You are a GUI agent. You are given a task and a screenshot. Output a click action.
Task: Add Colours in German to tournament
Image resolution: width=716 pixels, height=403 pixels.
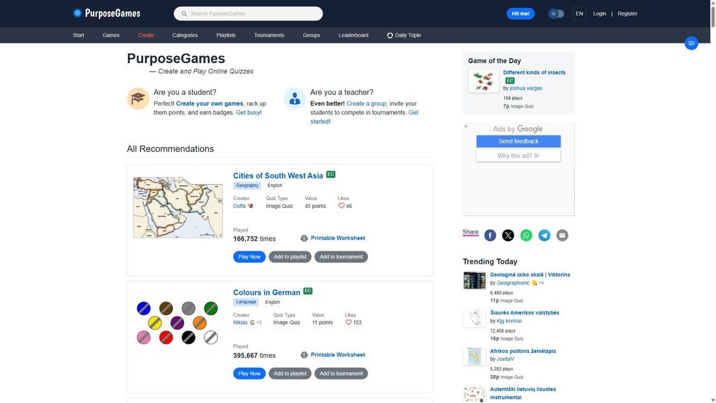[341, 374]
